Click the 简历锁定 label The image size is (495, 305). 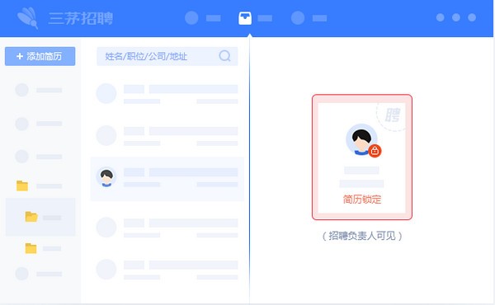point(362,199)
